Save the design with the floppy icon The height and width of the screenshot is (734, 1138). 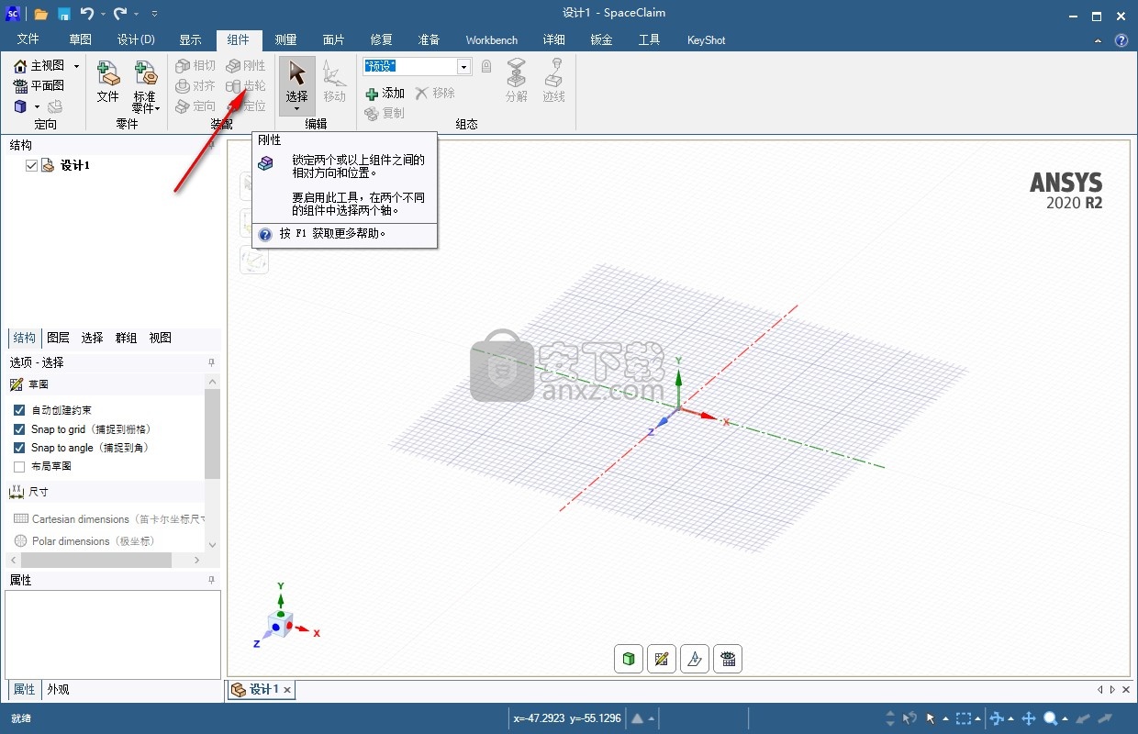click(x=64, y=14)
